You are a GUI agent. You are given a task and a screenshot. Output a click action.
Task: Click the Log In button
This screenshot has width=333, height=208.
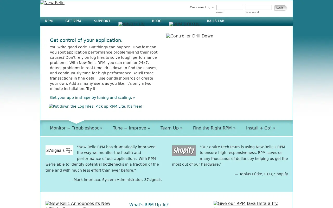coord(280,8)
